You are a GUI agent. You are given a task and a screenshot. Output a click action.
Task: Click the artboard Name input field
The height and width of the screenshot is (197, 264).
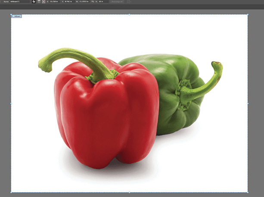click(20, 2)
